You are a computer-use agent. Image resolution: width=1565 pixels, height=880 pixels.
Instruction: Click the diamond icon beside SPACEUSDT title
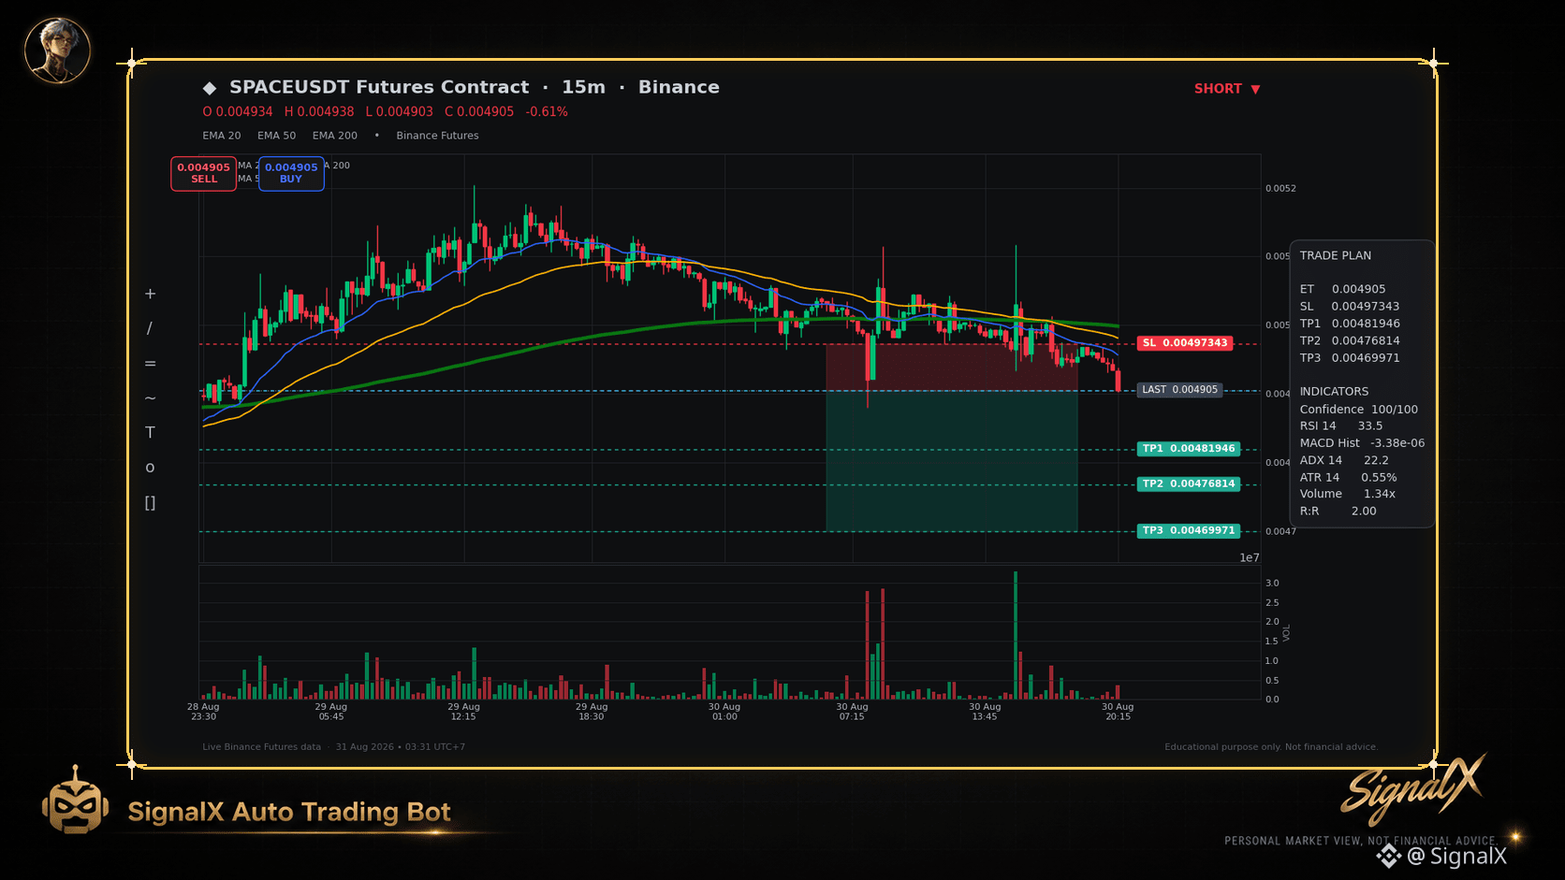point(210,88)
